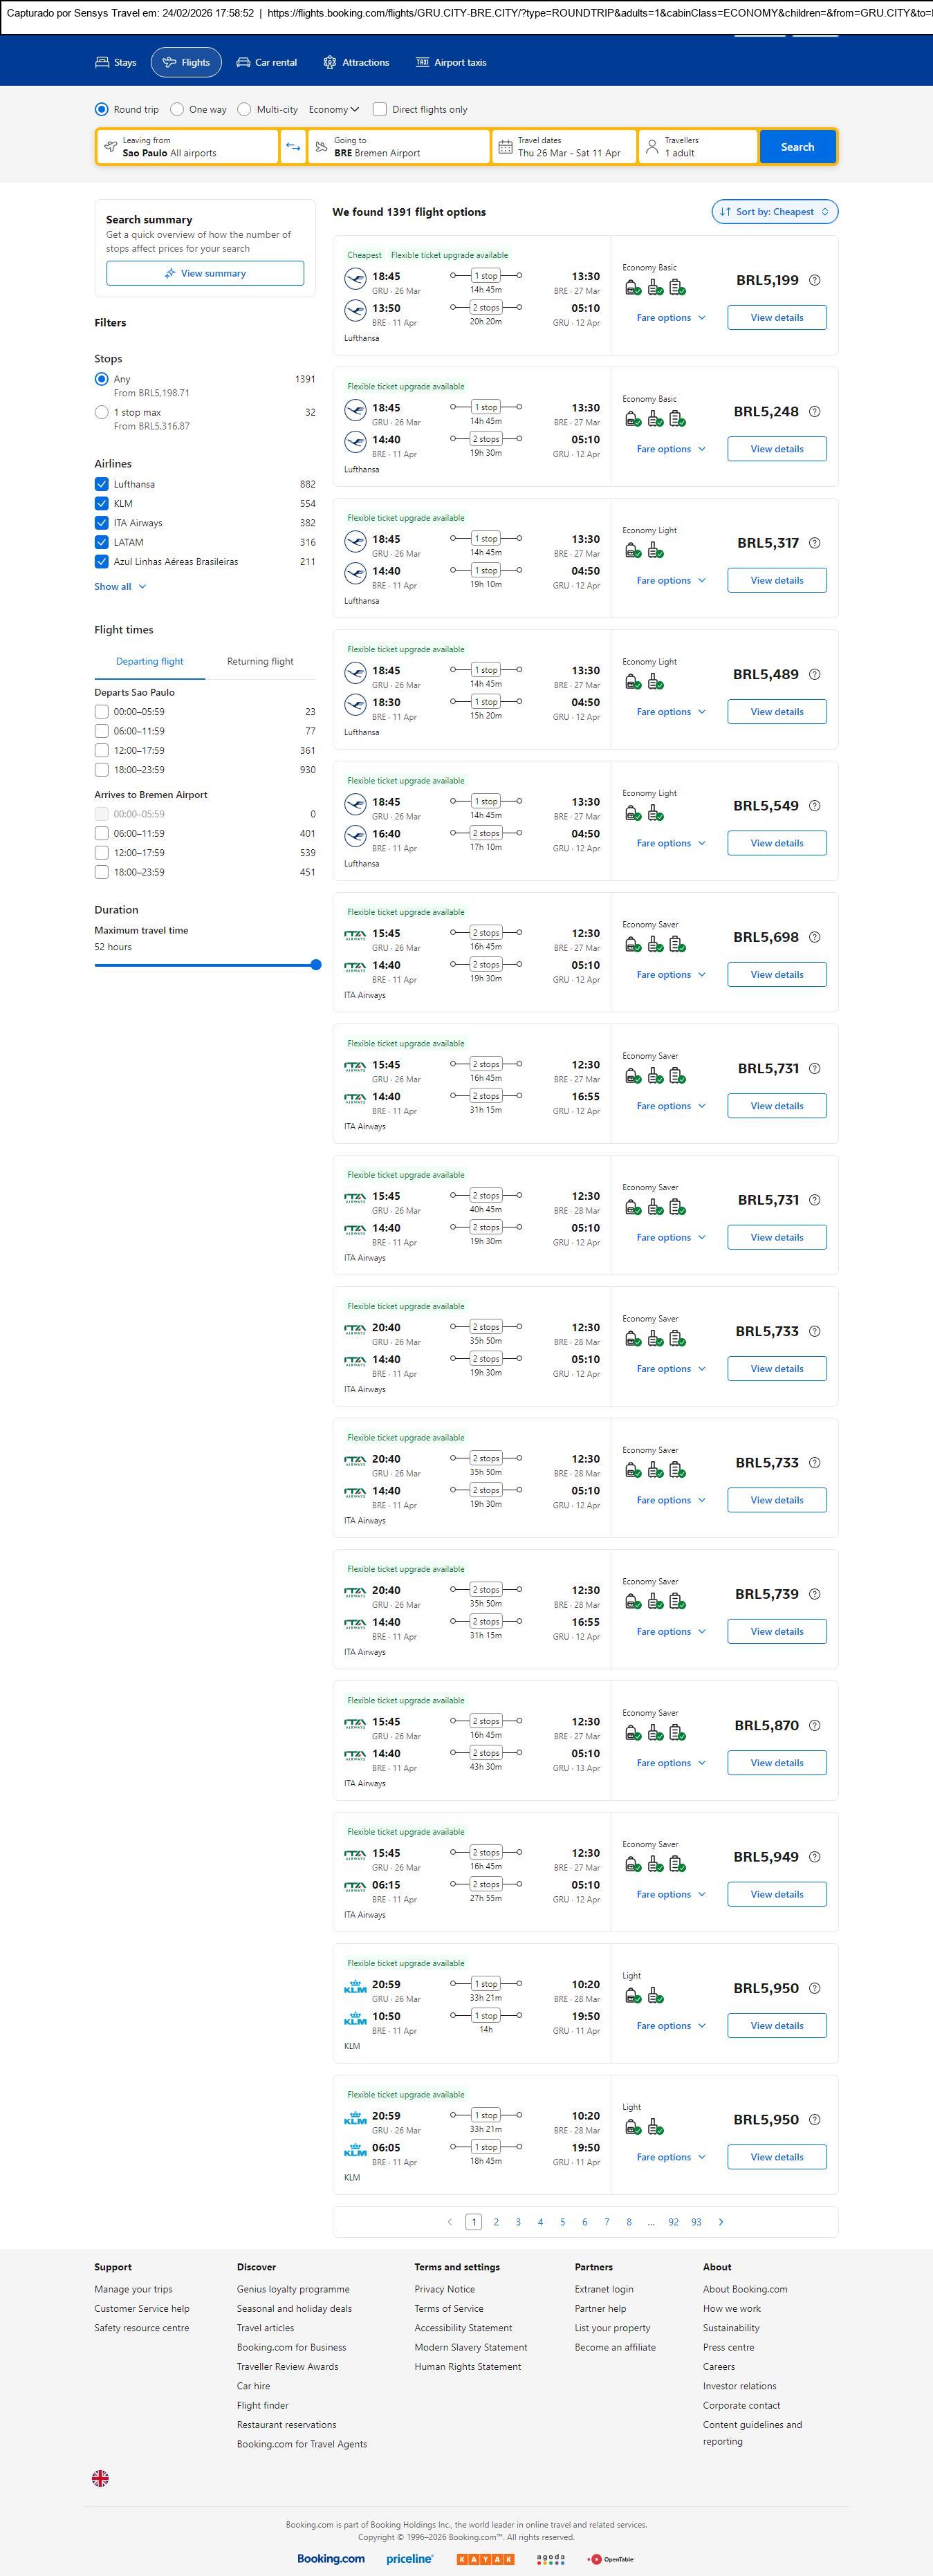This screenshot has height=2576, width=933.
Task: Expand Show all airlines list
Action: (x=120, y=587)
